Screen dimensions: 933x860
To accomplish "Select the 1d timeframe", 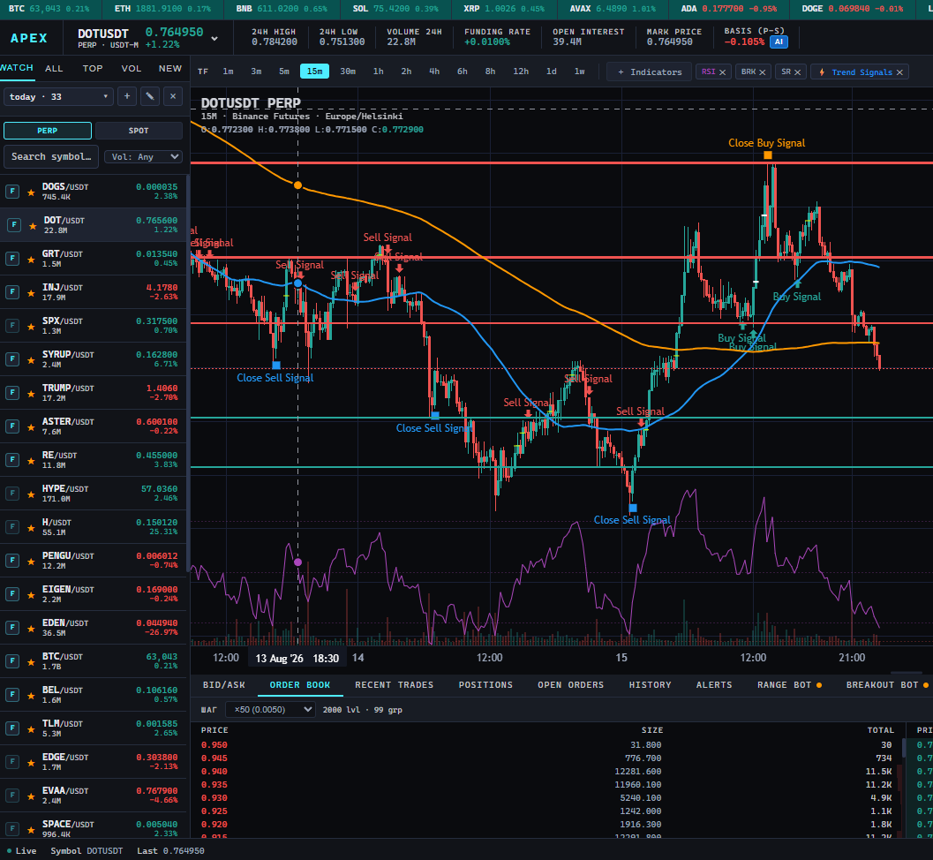I will (552, 72).
